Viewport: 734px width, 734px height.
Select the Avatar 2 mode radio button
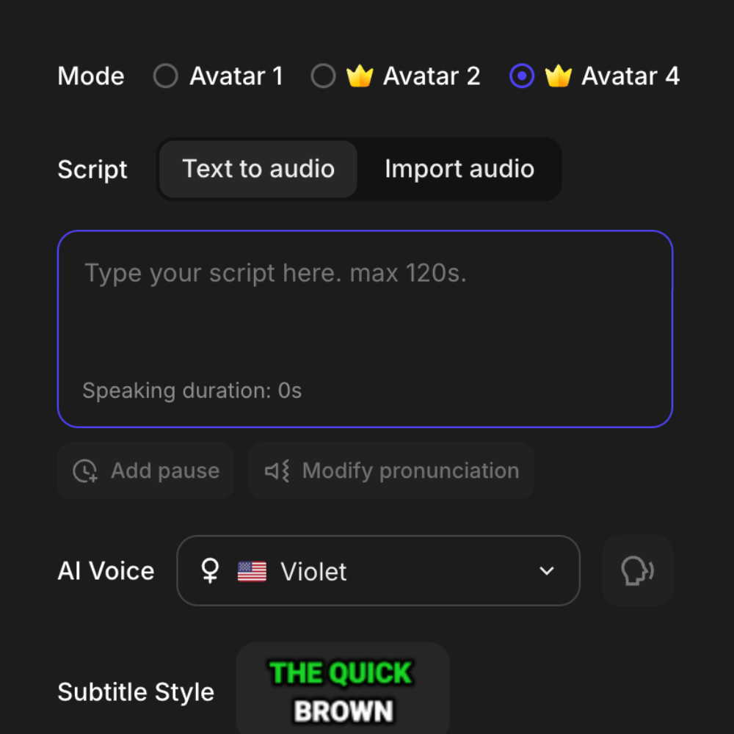pyautogui.click(x=323, y=76)
